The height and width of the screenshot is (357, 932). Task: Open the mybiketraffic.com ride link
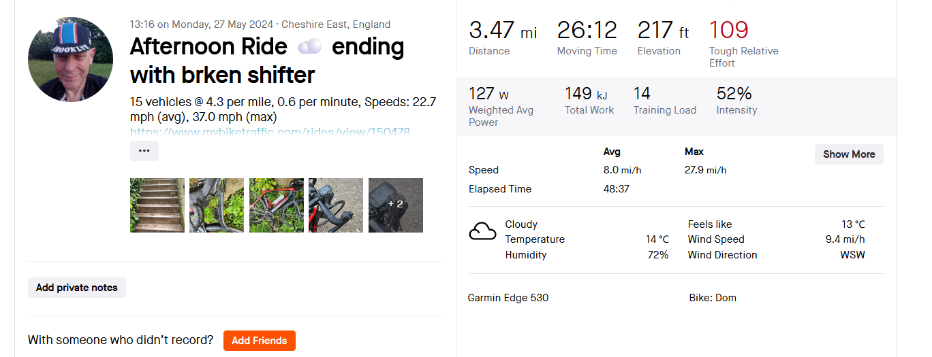[x=270, y=131]
